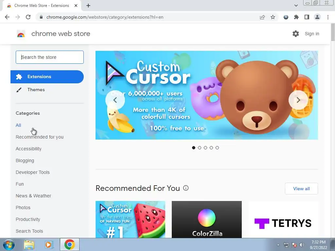The image size is (335, 251).
Task: Open the News & Weather category
Action: [x=33, y=196]
